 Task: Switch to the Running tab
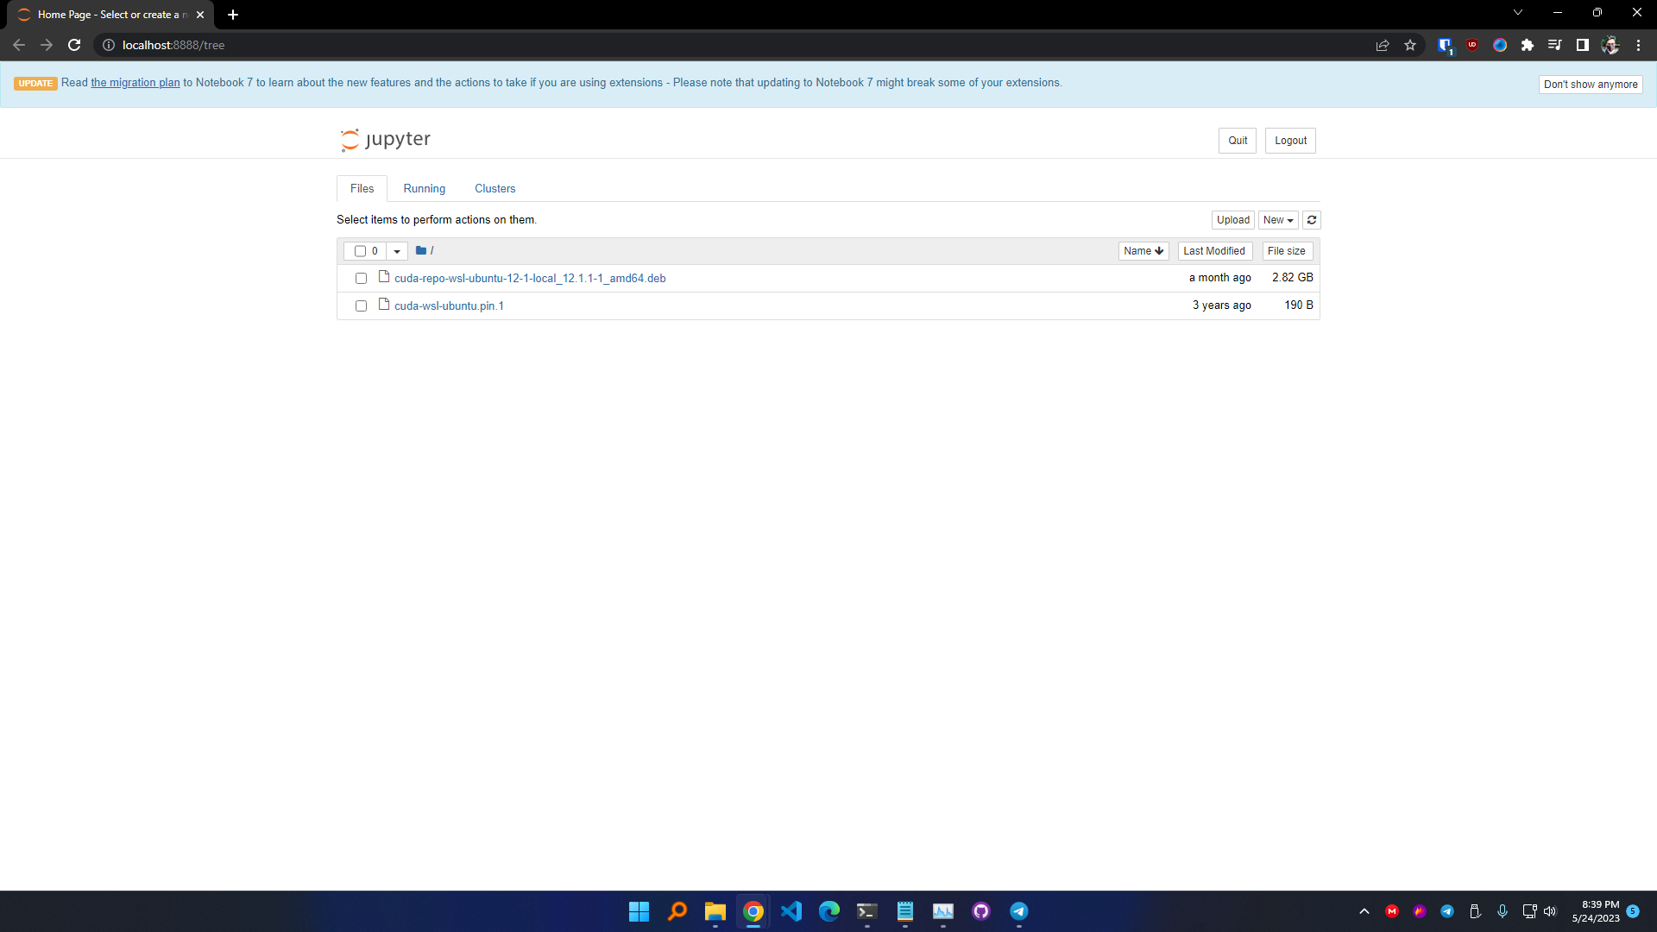pos(424,188)
